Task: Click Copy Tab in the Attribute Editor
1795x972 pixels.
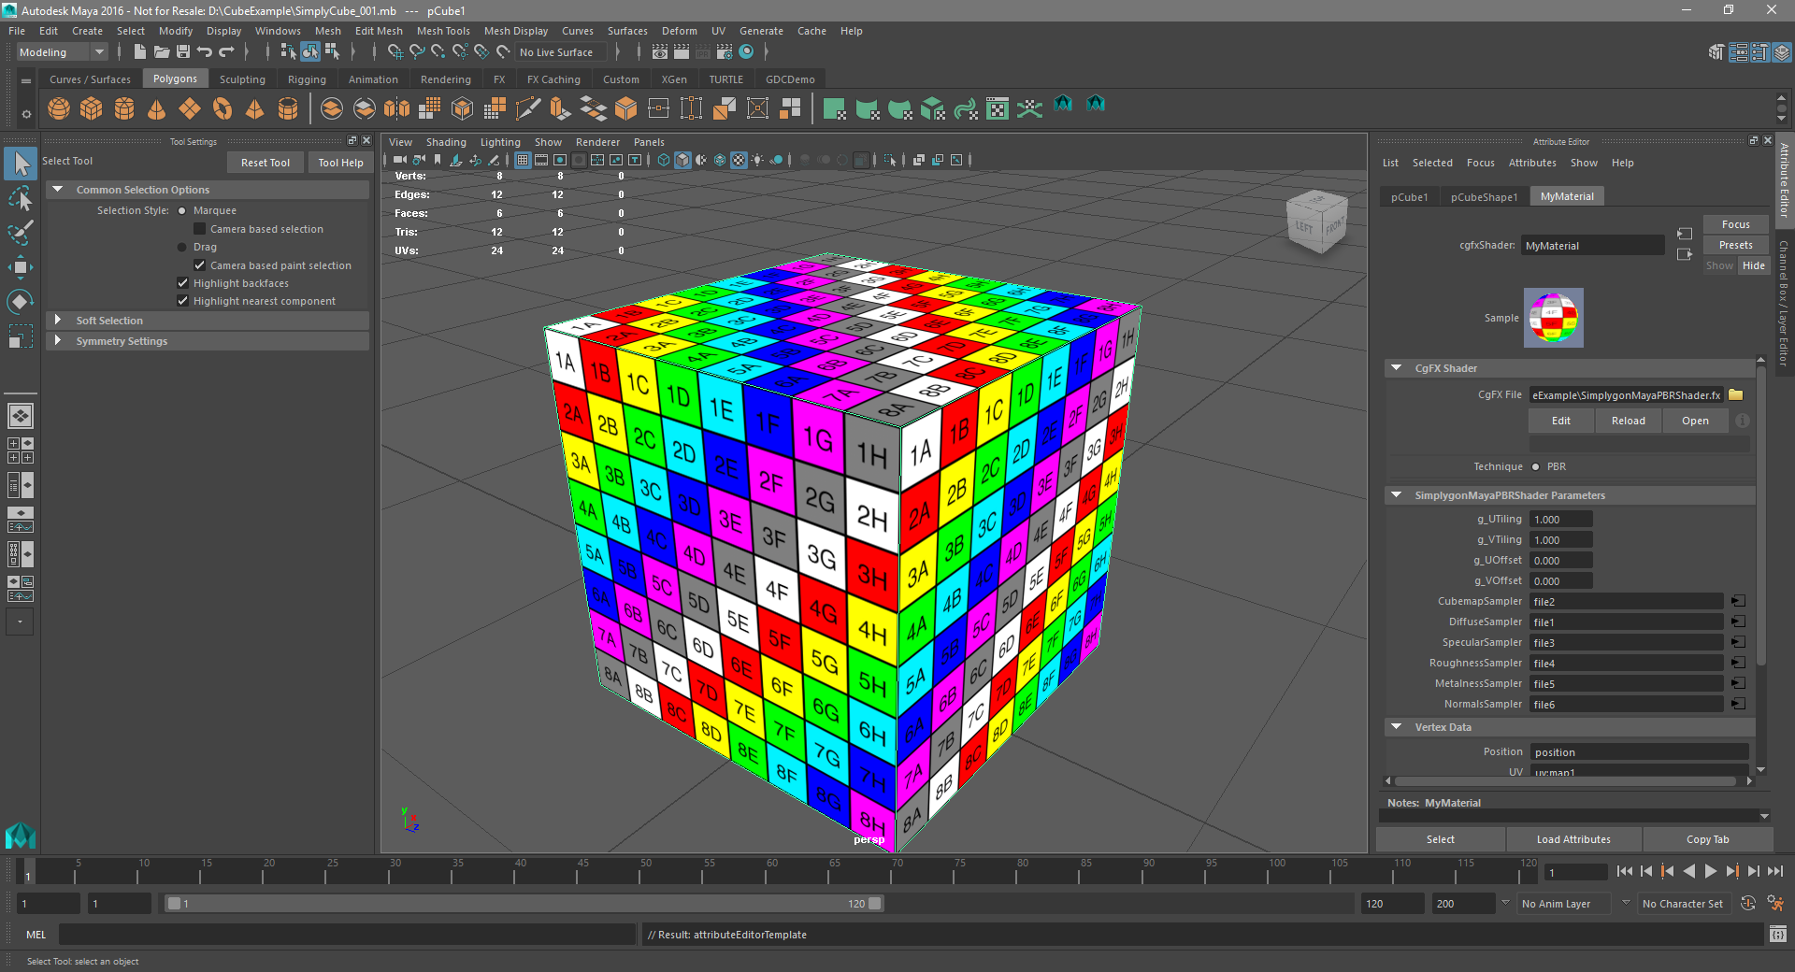Action: coord(1708,839)
